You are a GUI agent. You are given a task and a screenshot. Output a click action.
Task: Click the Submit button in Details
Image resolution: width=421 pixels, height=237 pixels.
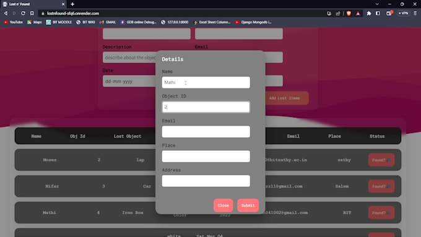(x=248, y=205)
